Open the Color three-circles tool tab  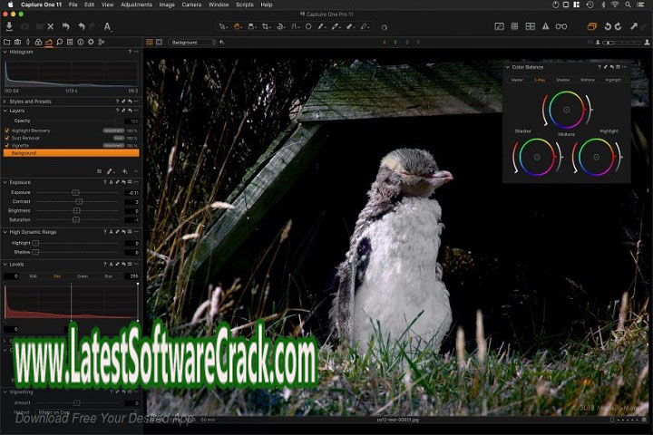click(38, 42)
